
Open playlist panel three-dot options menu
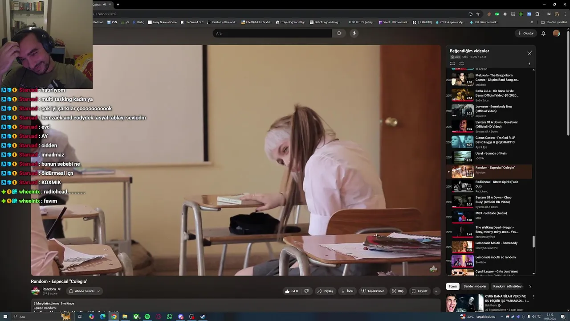(x=529, y=63)
